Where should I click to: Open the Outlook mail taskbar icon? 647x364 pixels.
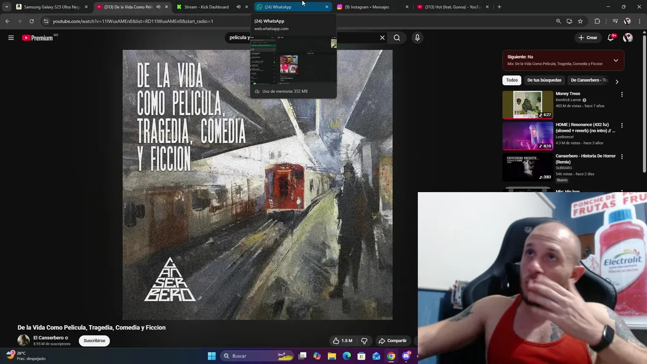pos(376,356)
